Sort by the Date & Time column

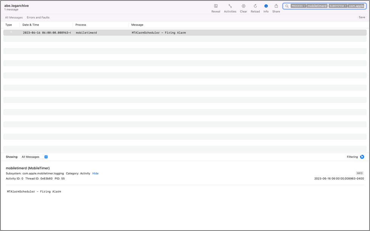pos(31,25)
